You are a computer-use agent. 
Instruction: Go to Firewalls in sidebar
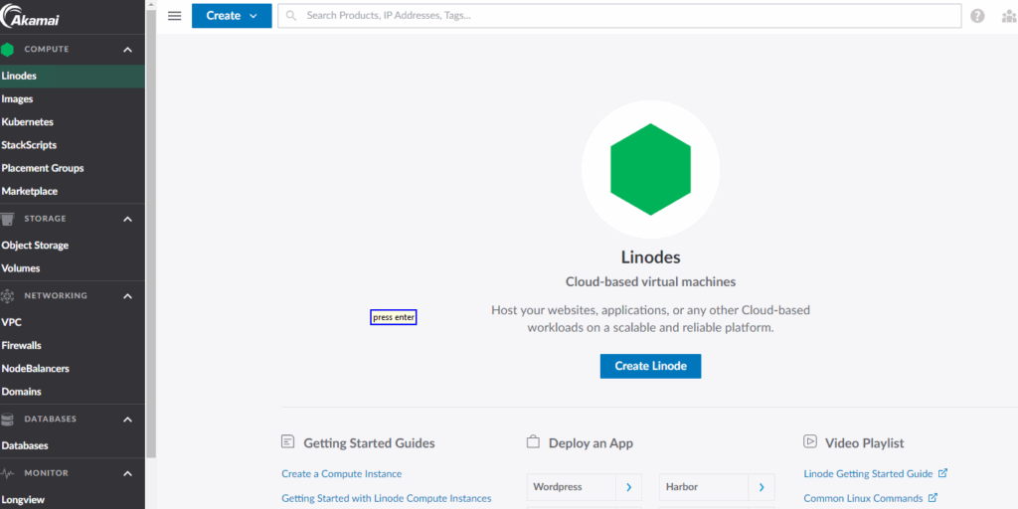[x=22, y=346]
